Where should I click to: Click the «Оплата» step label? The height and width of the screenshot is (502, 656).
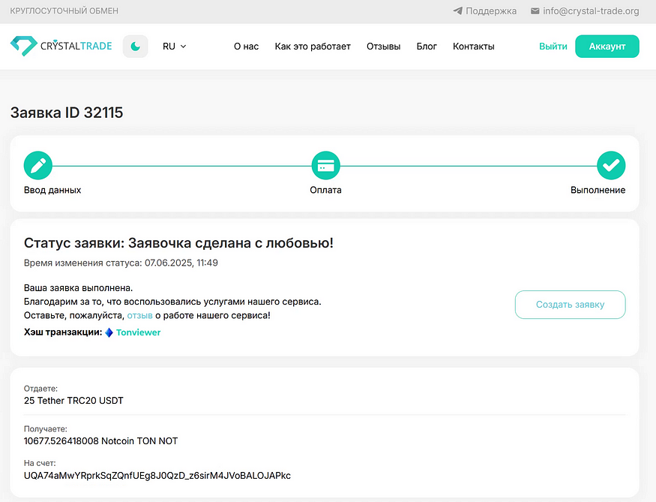[325, 190]
